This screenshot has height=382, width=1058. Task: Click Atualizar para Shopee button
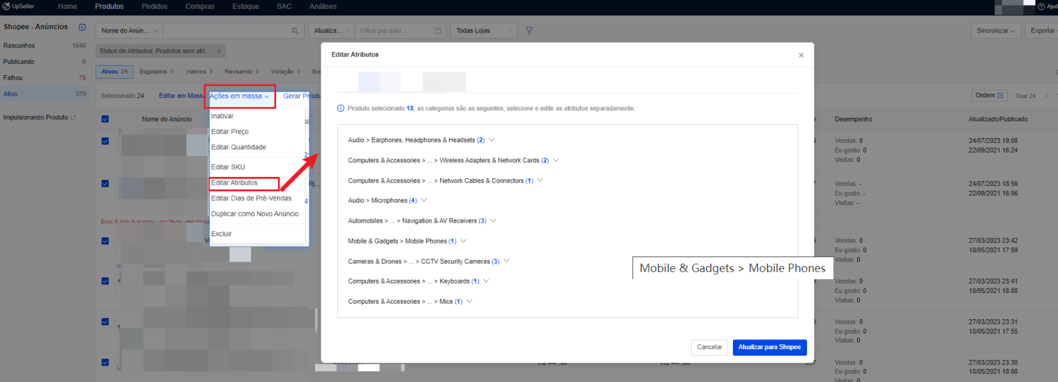(769, 347)
